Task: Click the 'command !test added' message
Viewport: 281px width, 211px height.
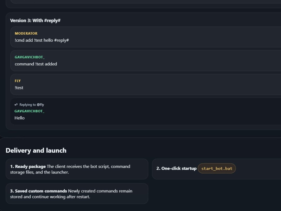Action: pyautogui.click(x=36, y=64)
